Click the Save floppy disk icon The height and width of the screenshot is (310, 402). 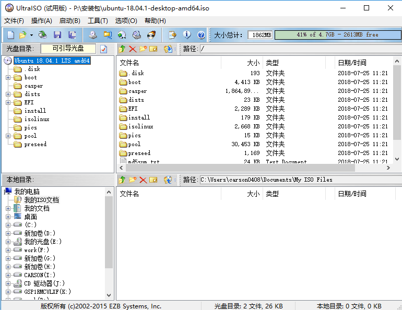tap(57, 34)
